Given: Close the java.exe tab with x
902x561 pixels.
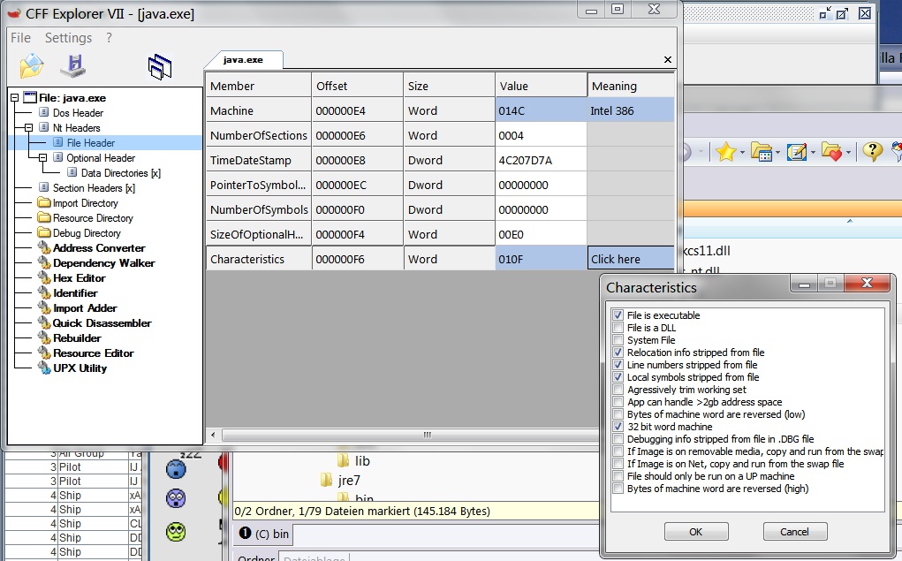Looking at the screenshot, I should tap(667, 60).
